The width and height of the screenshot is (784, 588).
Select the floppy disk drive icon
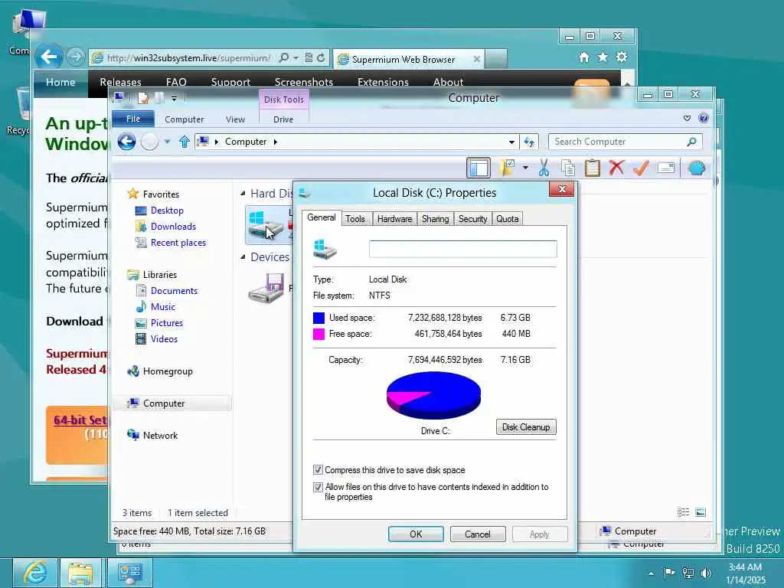click(x=266, y=289)
